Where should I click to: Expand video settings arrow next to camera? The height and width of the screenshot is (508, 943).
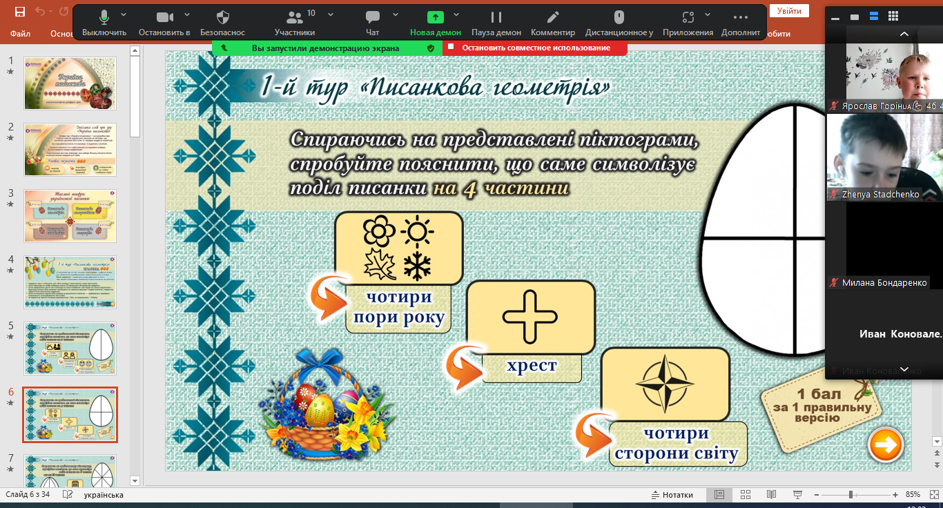tap(184, 14)
